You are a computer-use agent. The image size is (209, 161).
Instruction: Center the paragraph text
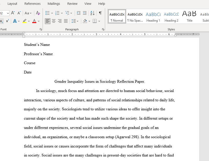click(x=54, y=21)
